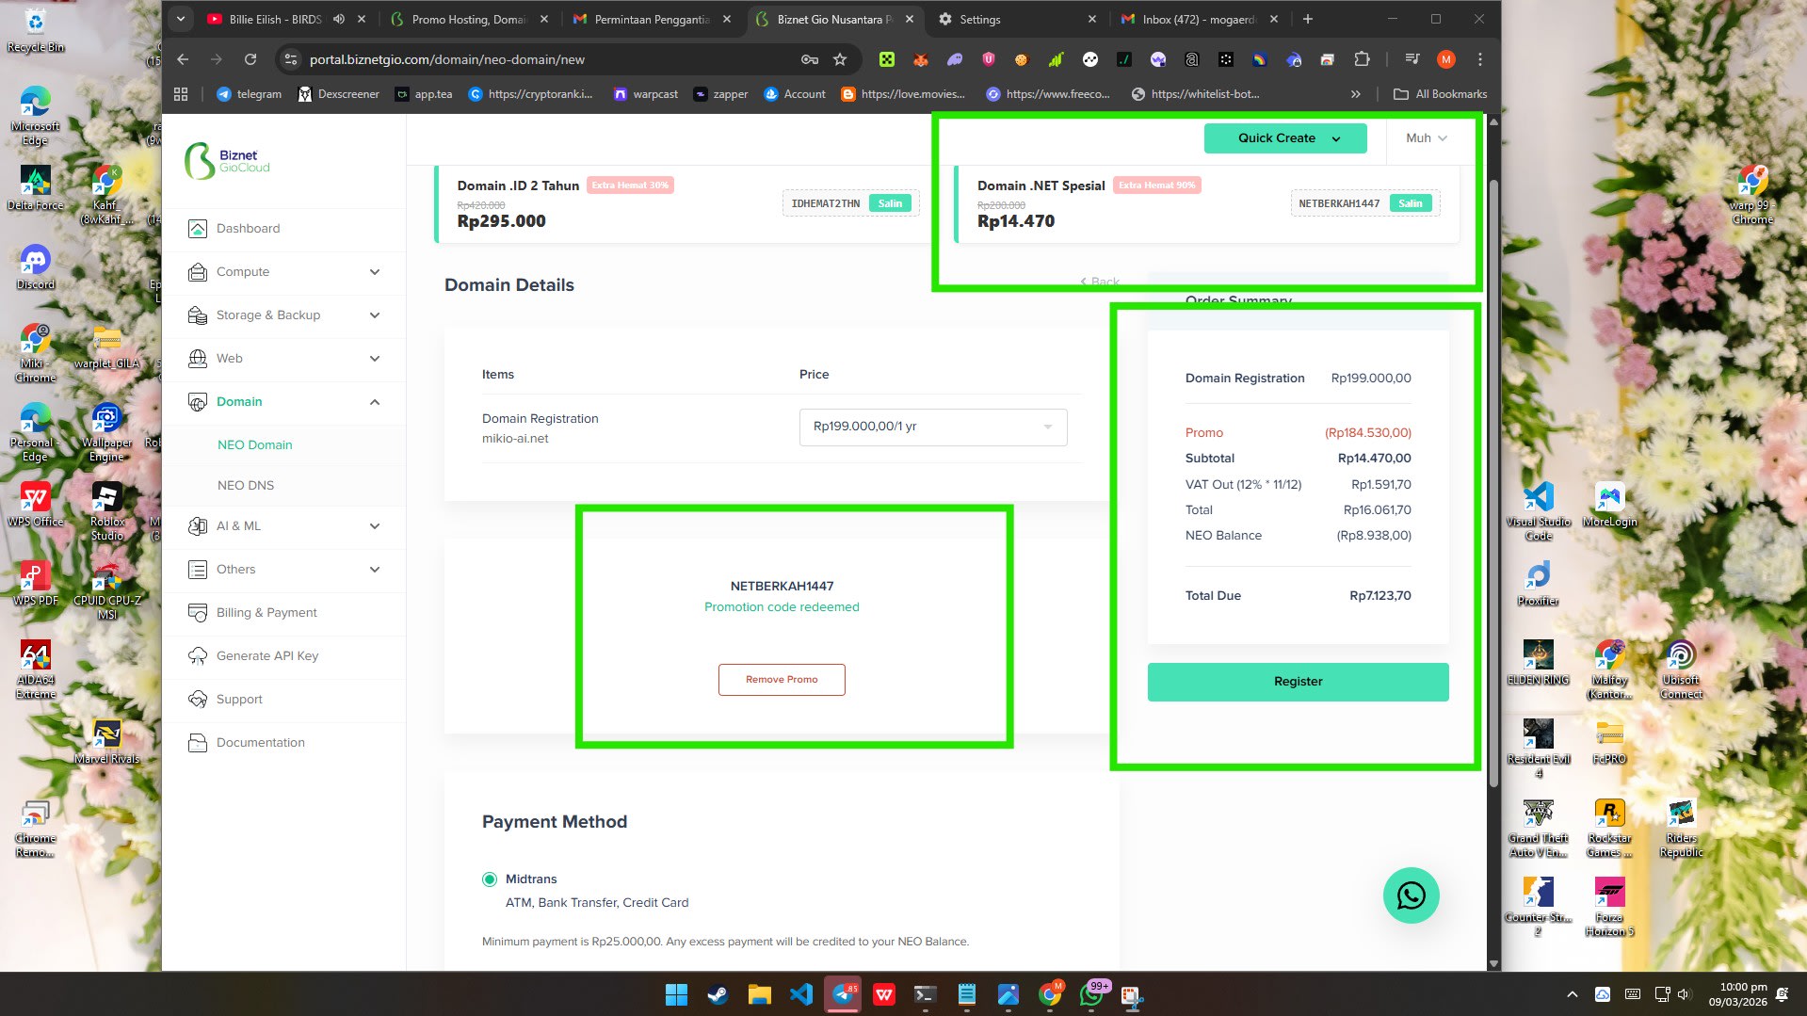Expand the Web menu chevron
The width and height of the screenshot is (1807, 1016).
tap(375, 359)
